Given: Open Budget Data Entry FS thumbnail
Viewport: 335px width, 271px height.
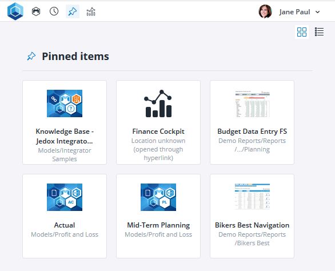Looking at the screenshot, I should (x=252, y=104).
